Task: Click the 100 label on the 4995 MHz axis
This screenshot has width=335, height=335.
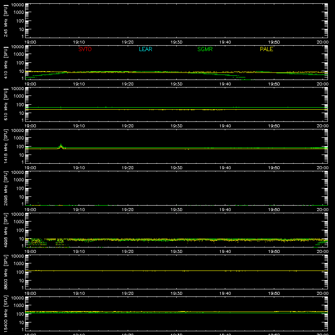Action: pyautogui.click(x=20, y=230)
